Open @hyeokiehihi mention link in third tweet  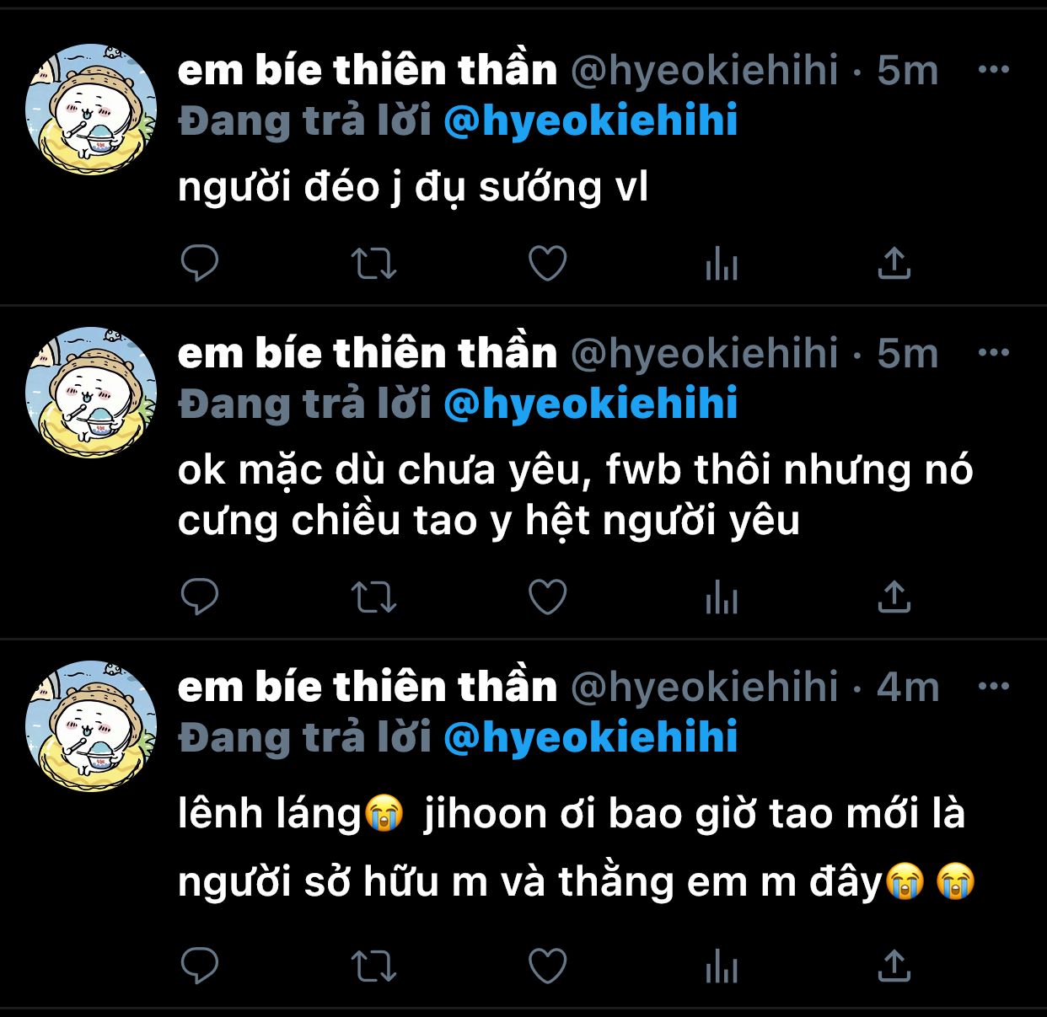pyautogui.click(x=591, y=737)
